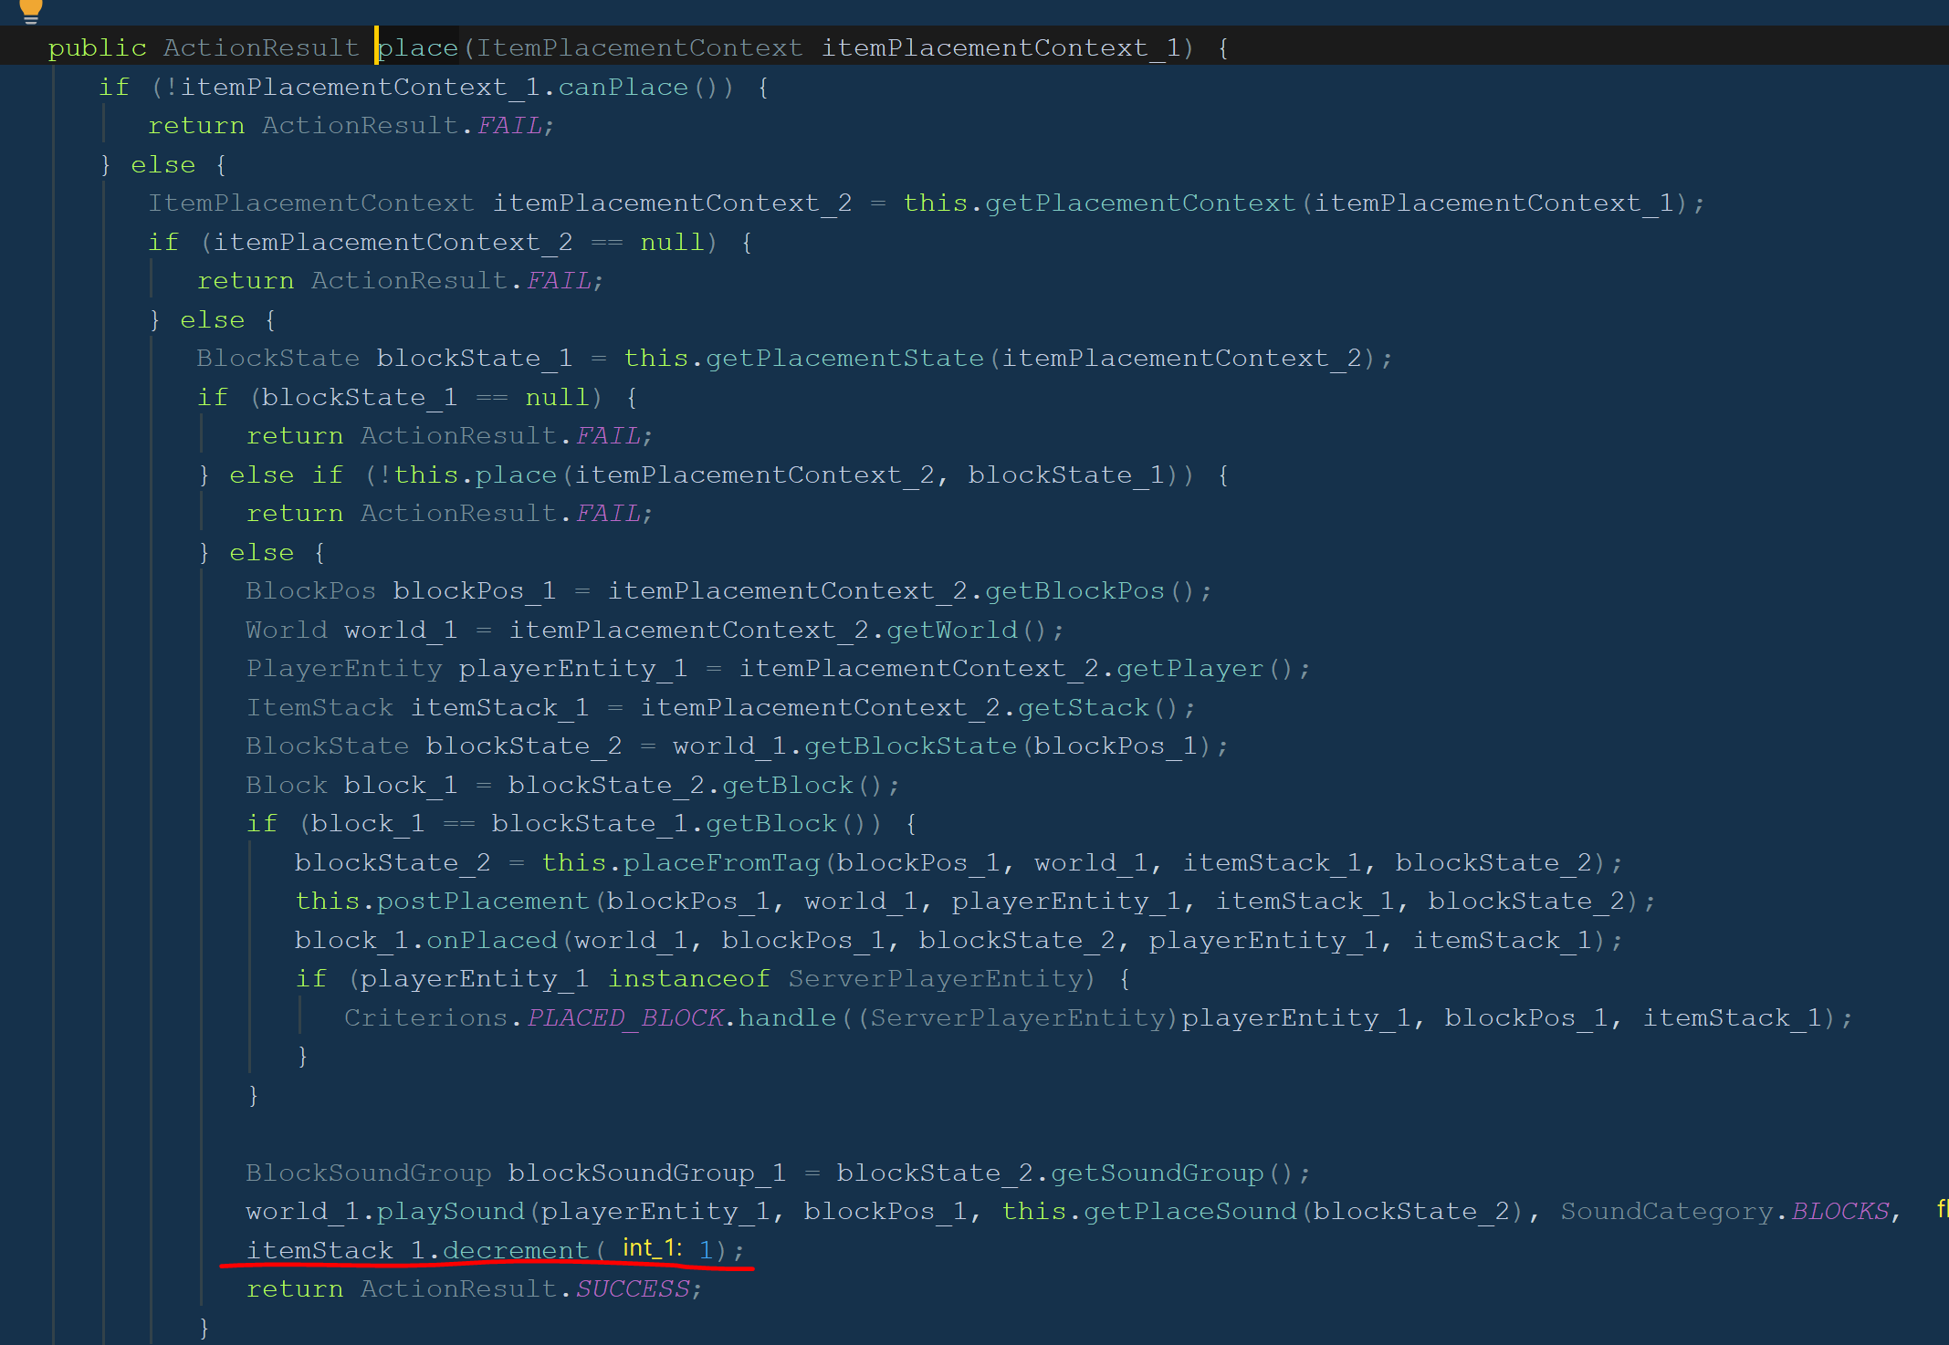Click the postPlacement method call

[x=482, y=901]
